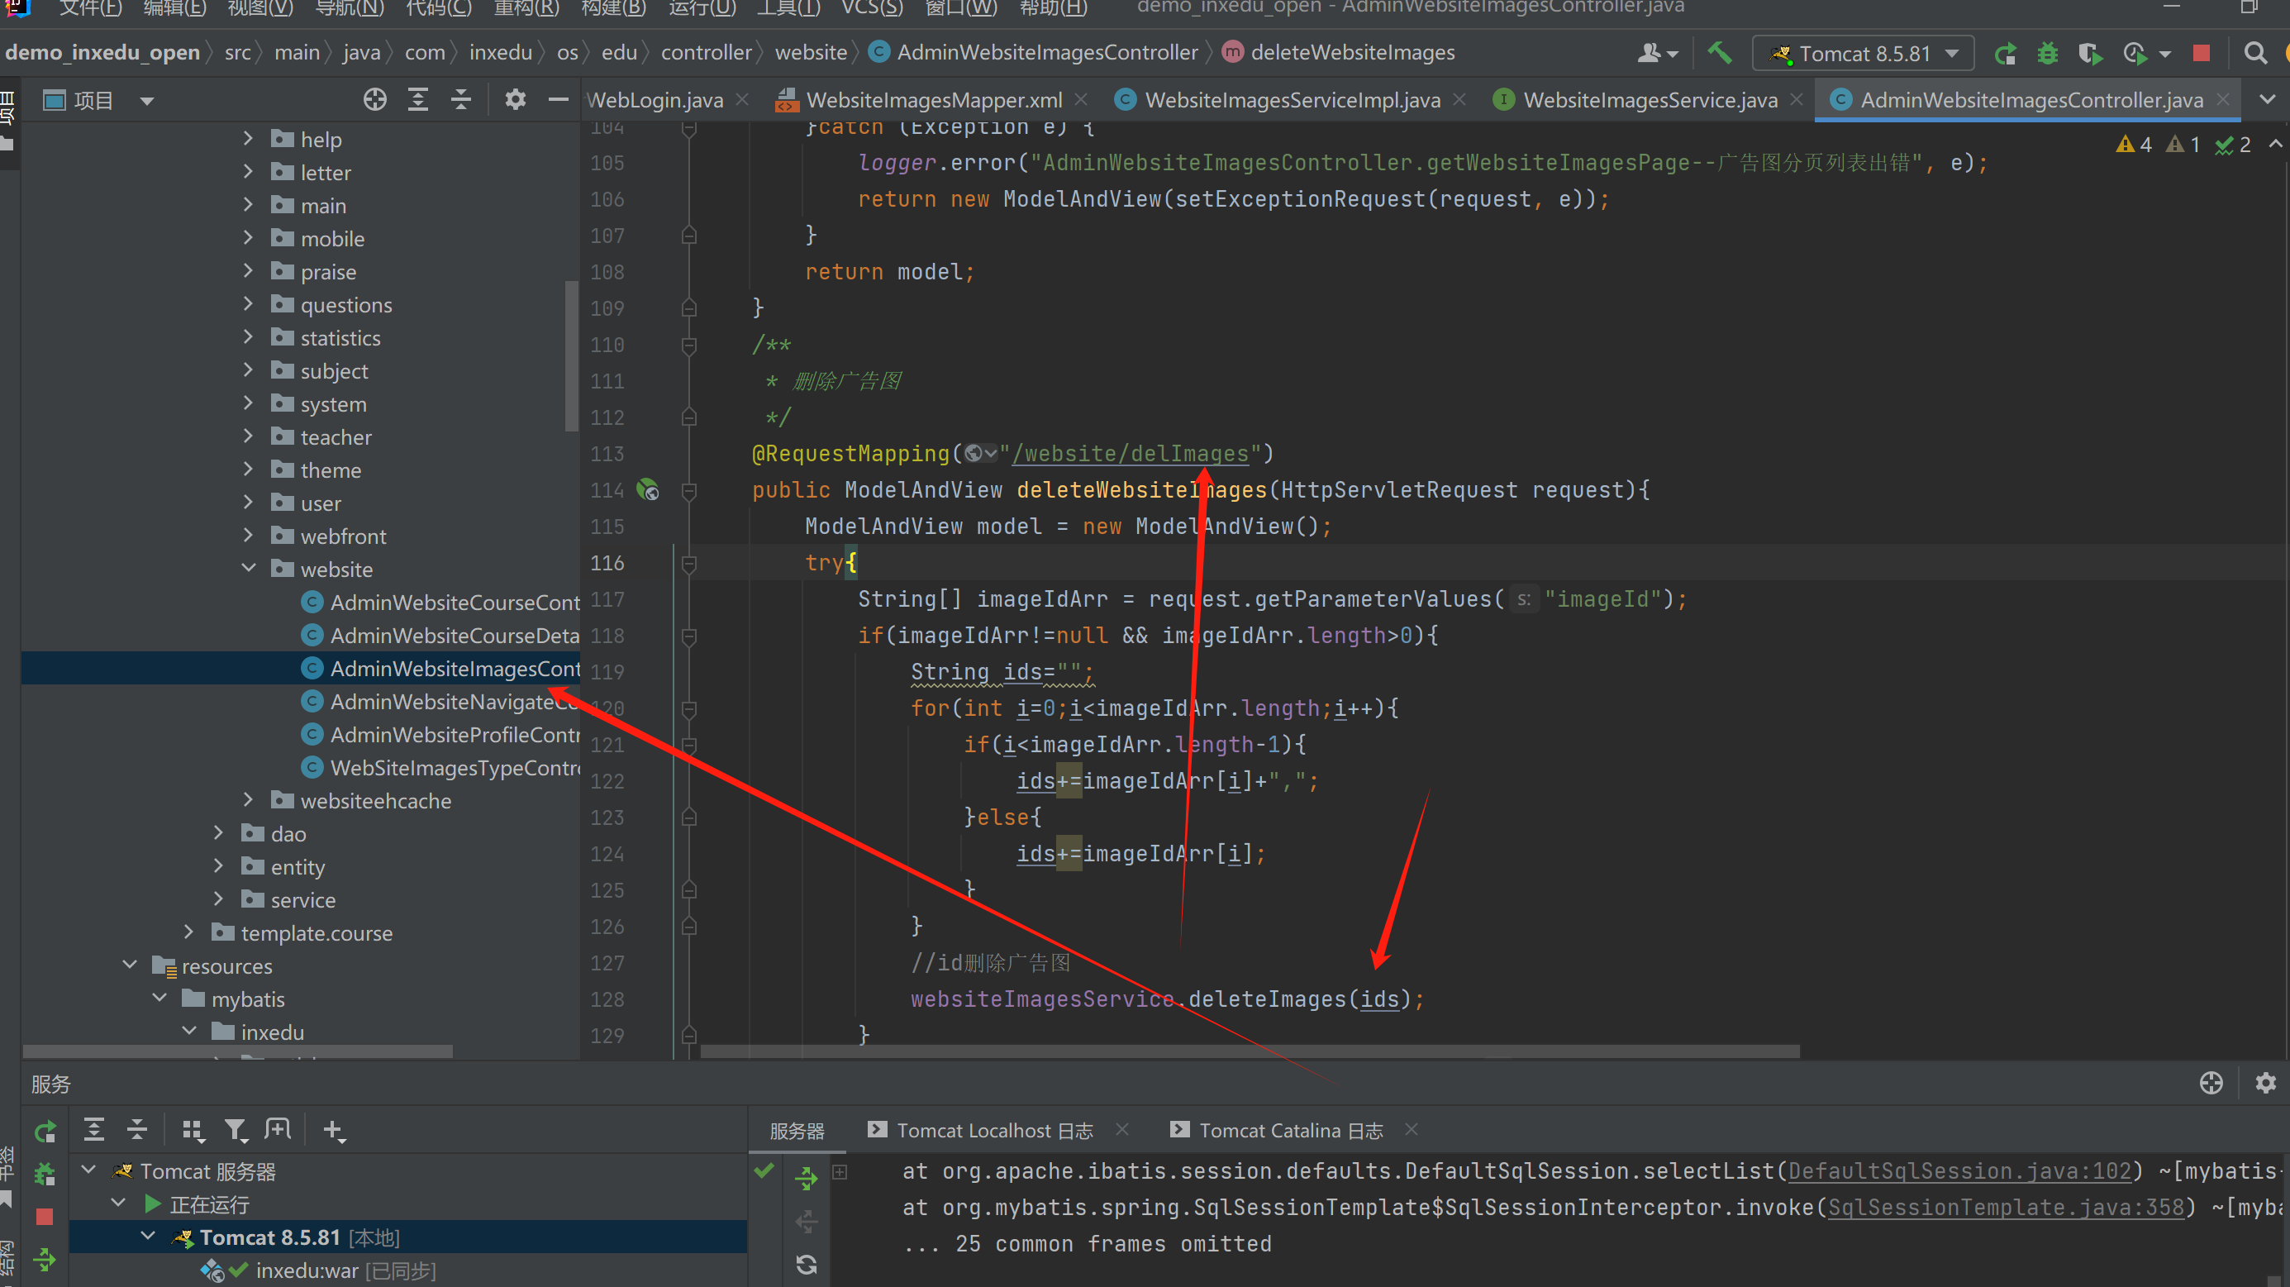Click the project tree vertical scrollbar
2290x1287 pixels.
coord(571,355)
